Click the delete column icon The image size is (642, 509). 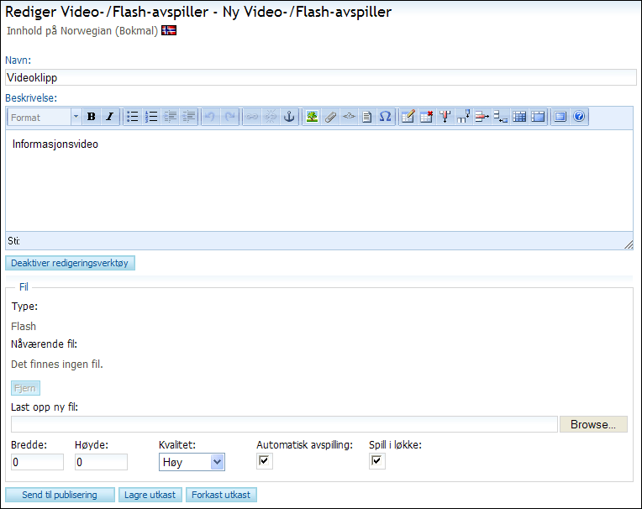[x=445, y=117]
